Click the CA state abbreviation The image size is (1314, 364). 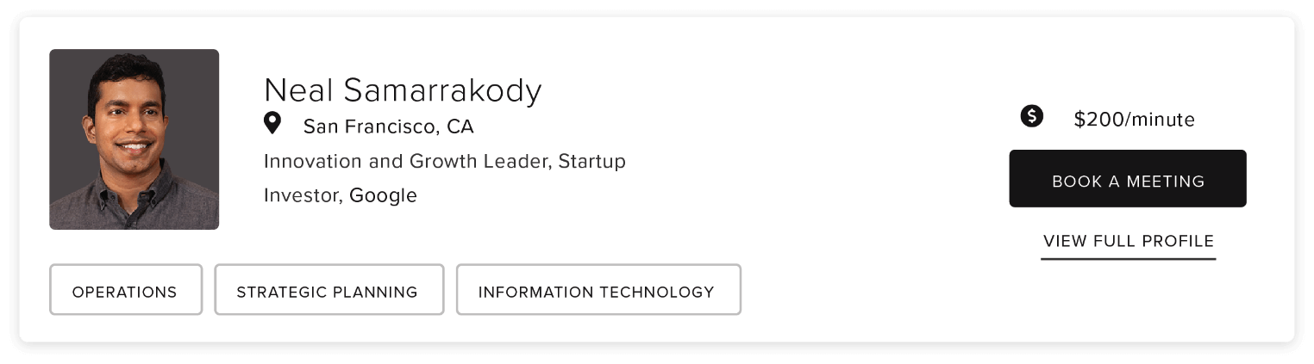[x=460, y=127]
